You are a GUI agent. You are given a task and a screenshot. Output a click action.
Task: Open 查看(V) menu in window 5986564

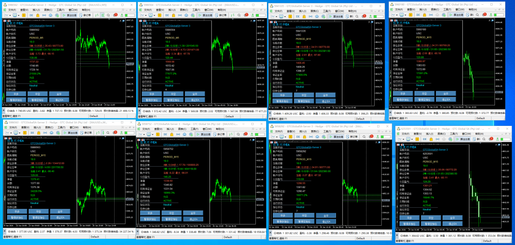[160, 9]
